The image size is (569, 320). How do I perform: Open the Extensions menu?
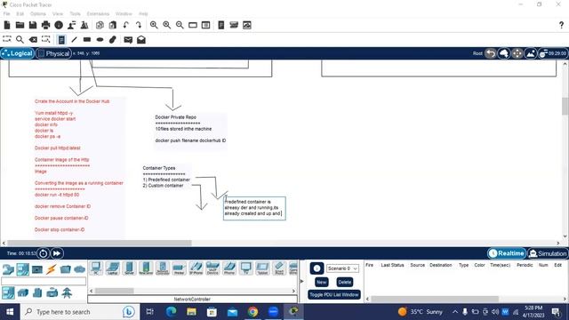coord(98,14)
